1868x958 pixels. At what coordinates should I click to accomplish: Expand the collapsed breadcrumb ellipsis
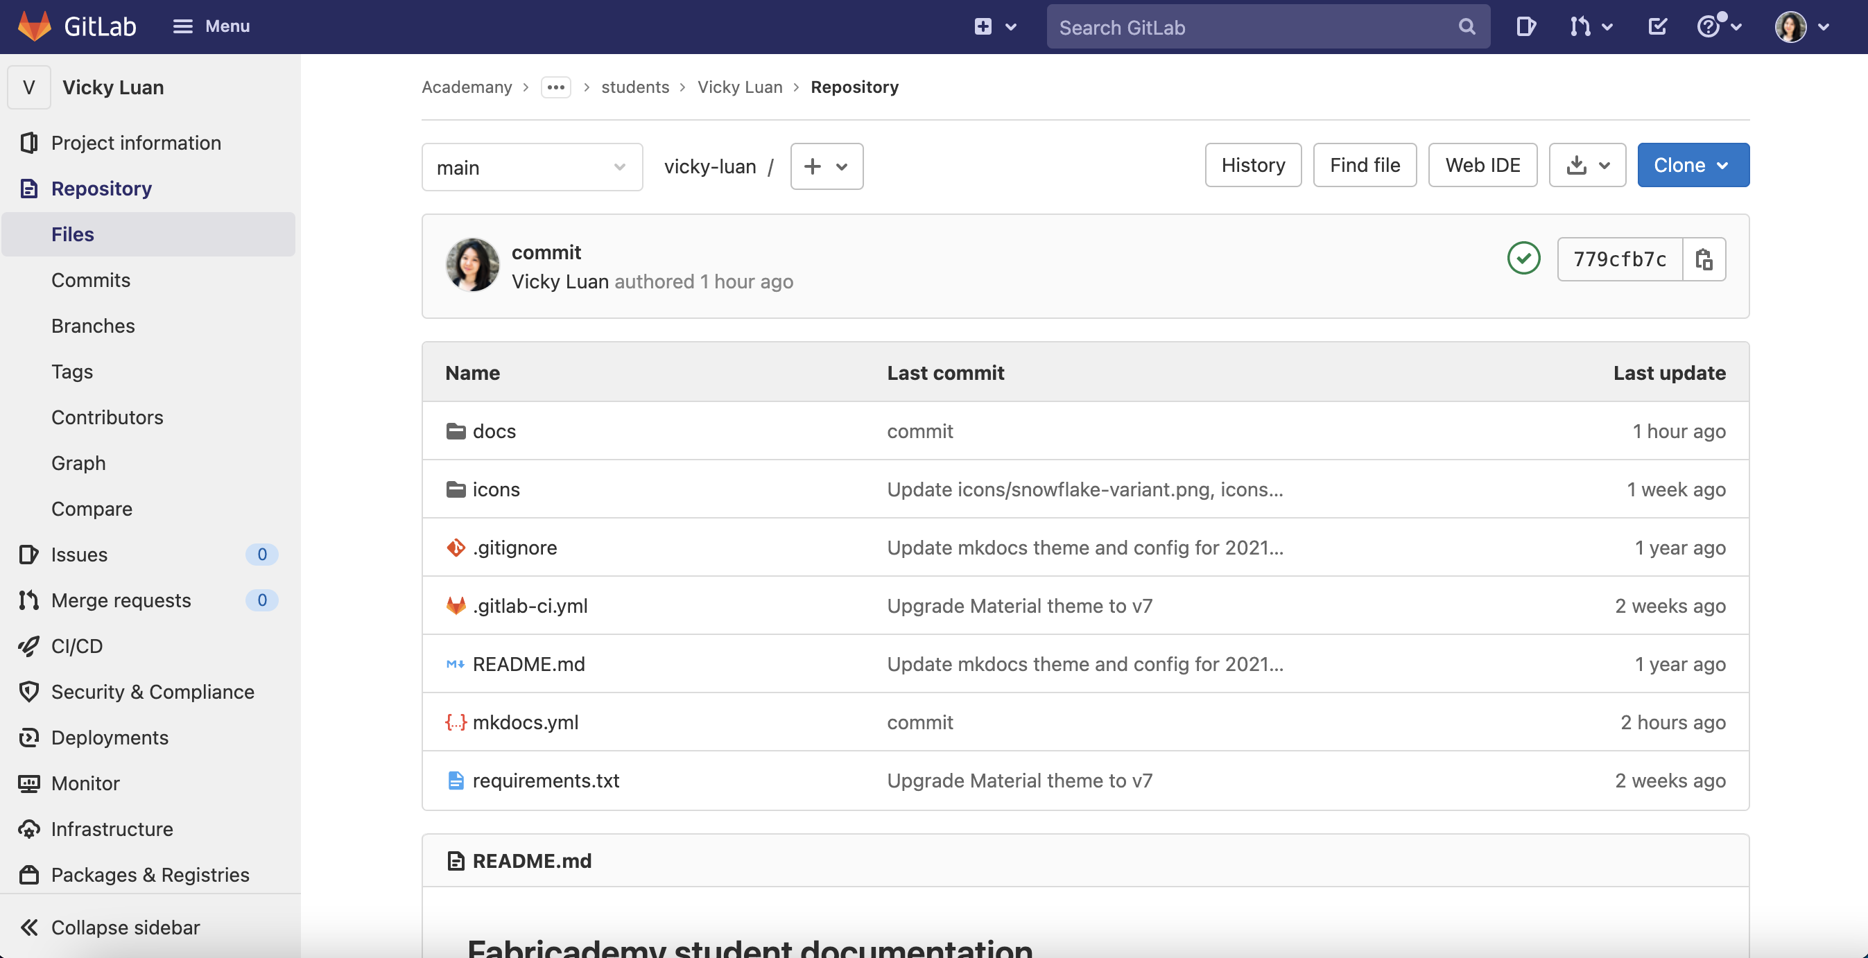(x=555, y=87)
